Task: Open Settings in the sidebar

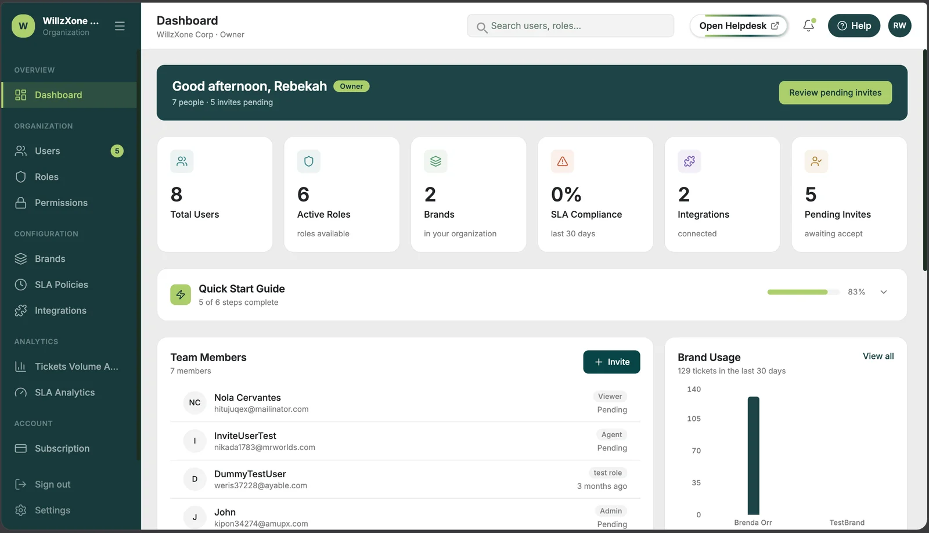Action: 69,510
